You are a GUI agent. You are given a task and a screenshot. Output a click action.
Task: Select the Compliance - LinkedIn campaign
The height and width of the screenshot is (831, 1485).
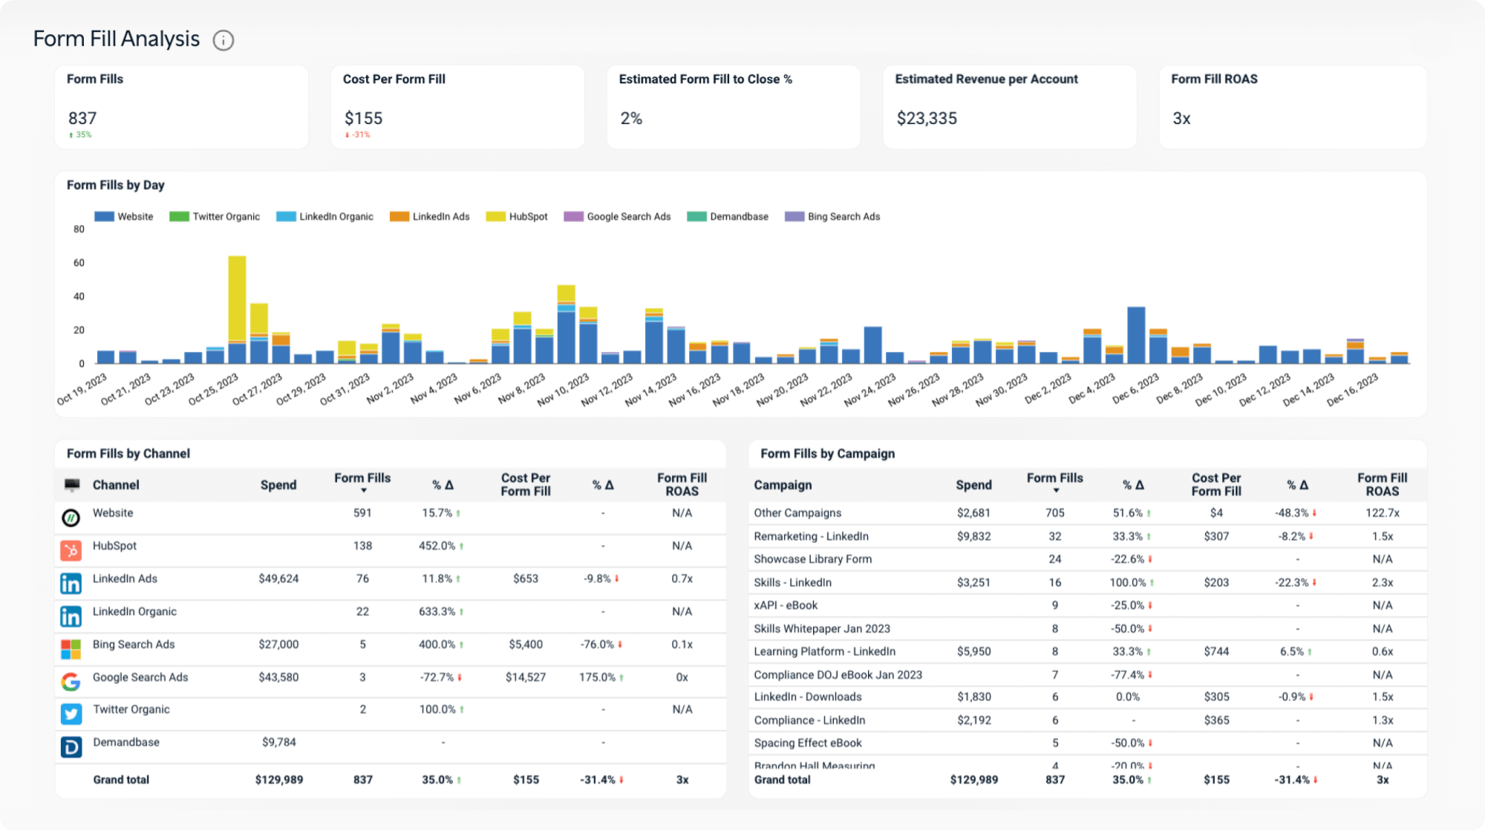(809, 720)
